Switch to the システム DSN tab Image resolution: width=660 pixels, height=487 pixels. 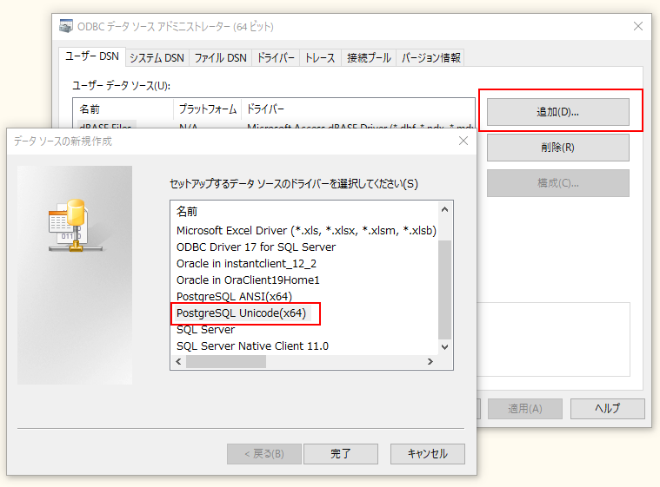[x=157, y=58]
